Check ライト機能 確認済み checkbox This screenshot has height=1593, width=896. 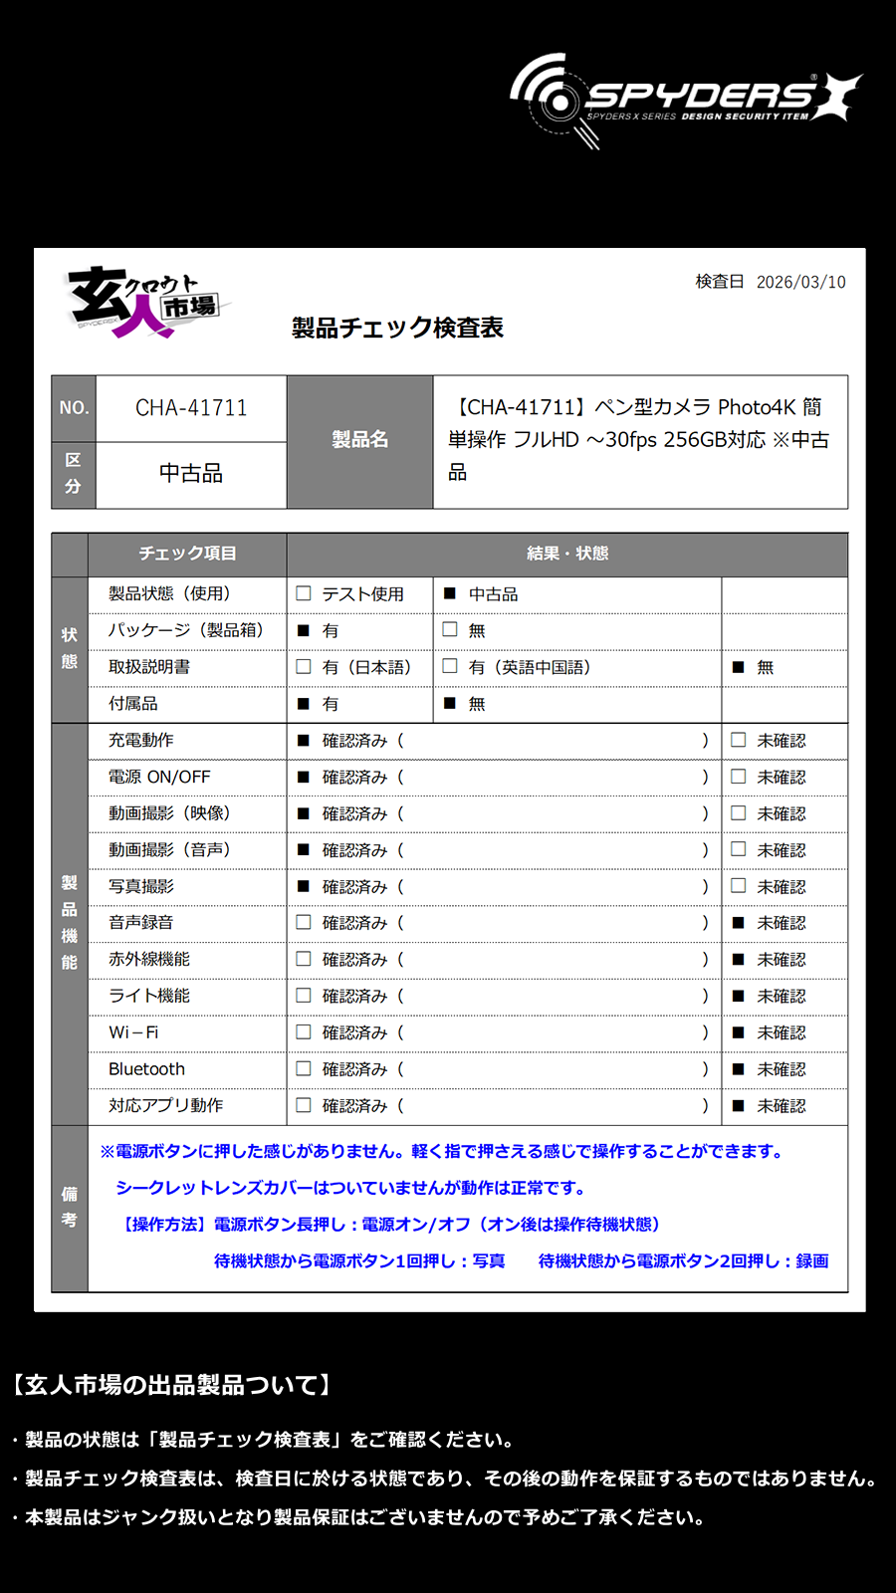pos(304,996)
